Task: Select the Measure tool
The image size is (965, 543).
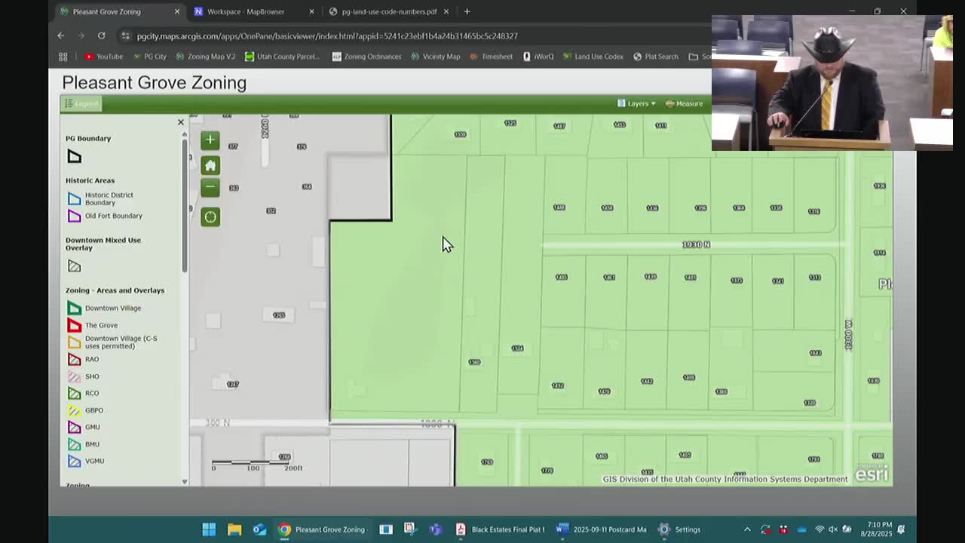Action: (685, 104)
